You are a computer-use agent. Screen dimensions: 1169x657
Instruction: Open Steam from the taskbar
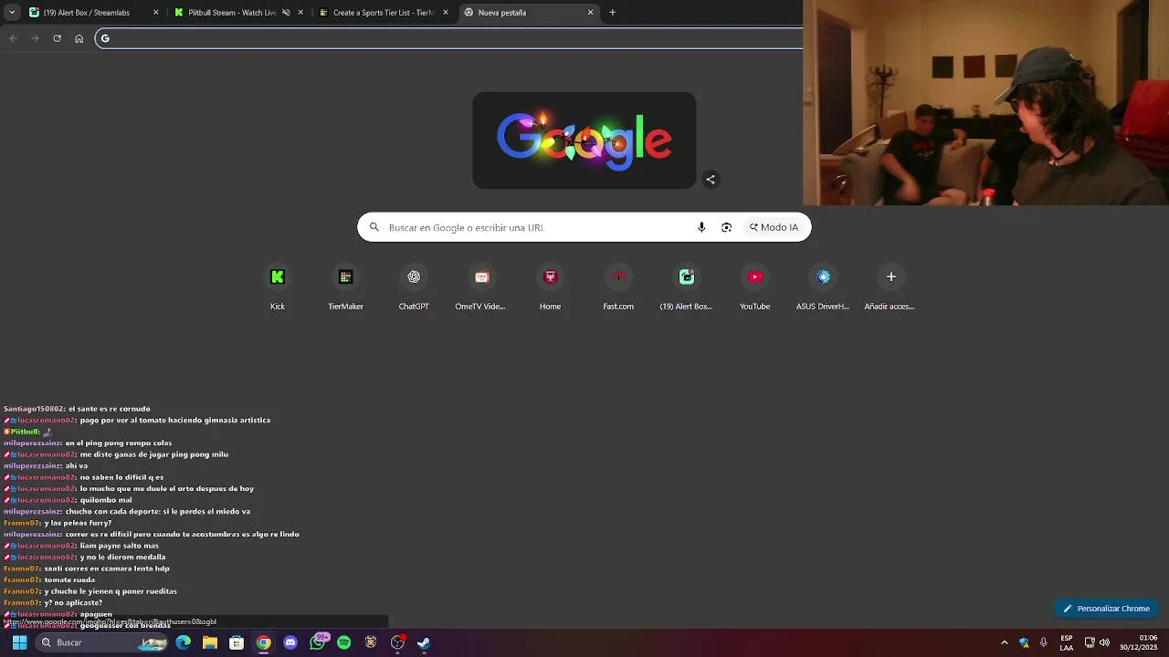(424, 642)
